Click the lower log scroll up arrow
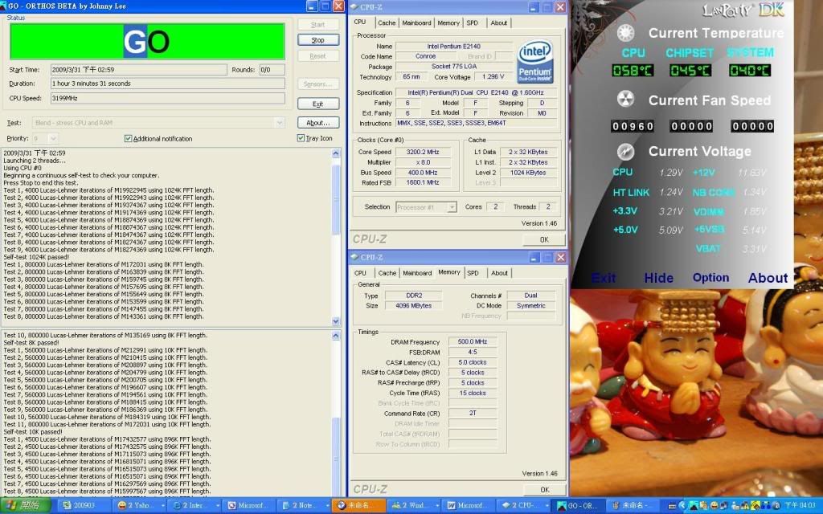The width and height of the screenshot is (823, 514). pyautogui.click(x=336, y=335)
